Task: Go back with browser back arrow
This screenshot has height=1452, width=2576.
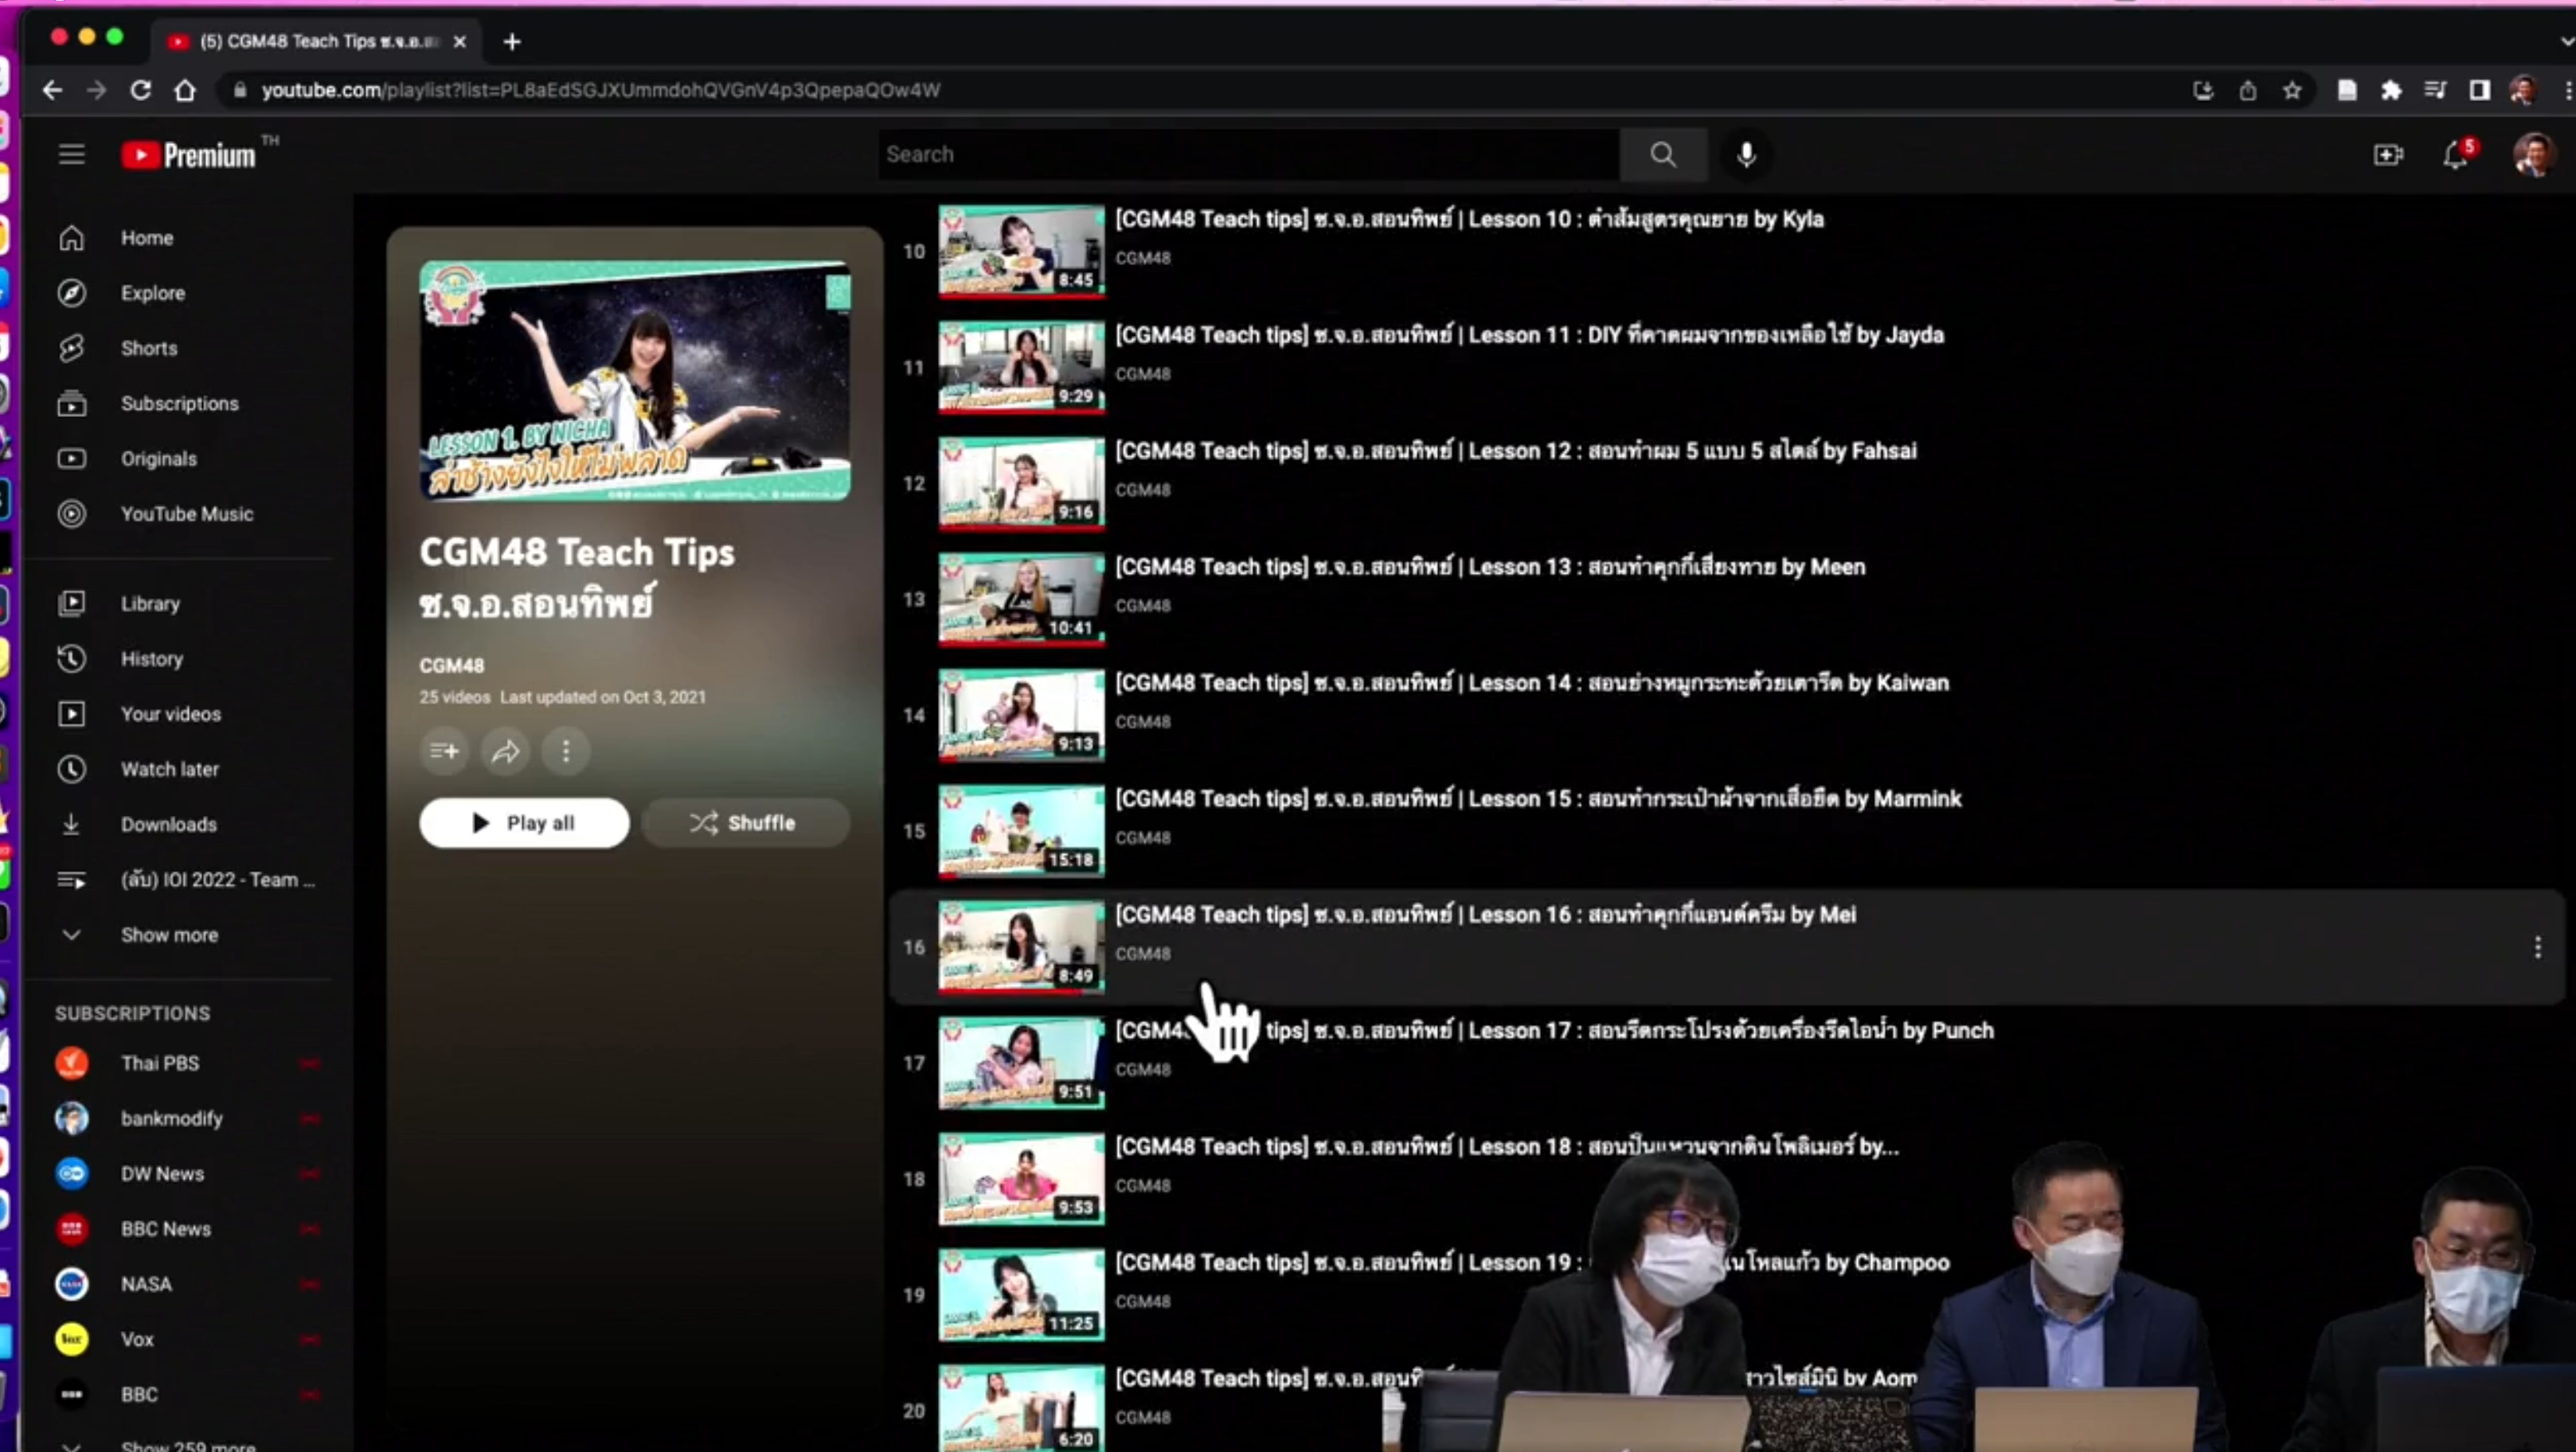Action: point(52,90)
